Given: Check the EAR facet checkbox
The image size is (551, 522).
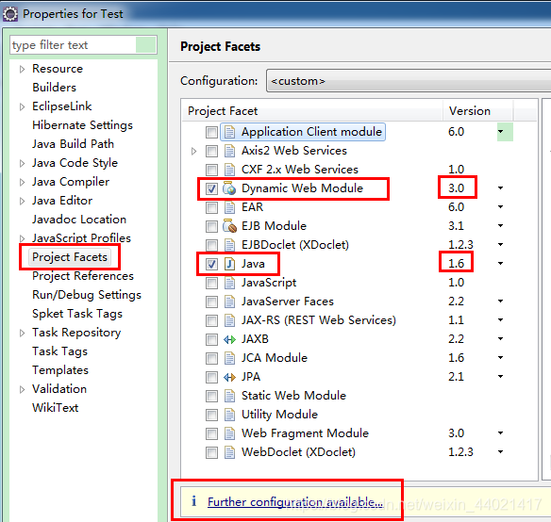Looking at the screenshot, I should coord(211,207).
